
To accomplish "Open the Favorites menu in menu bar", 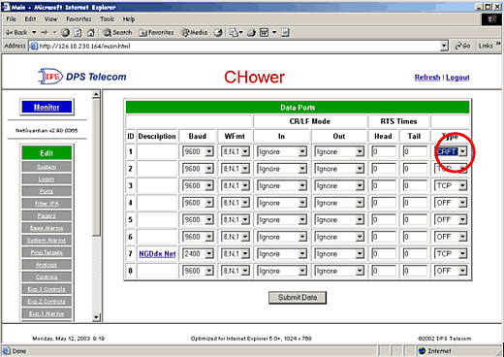I will [79, 19].
